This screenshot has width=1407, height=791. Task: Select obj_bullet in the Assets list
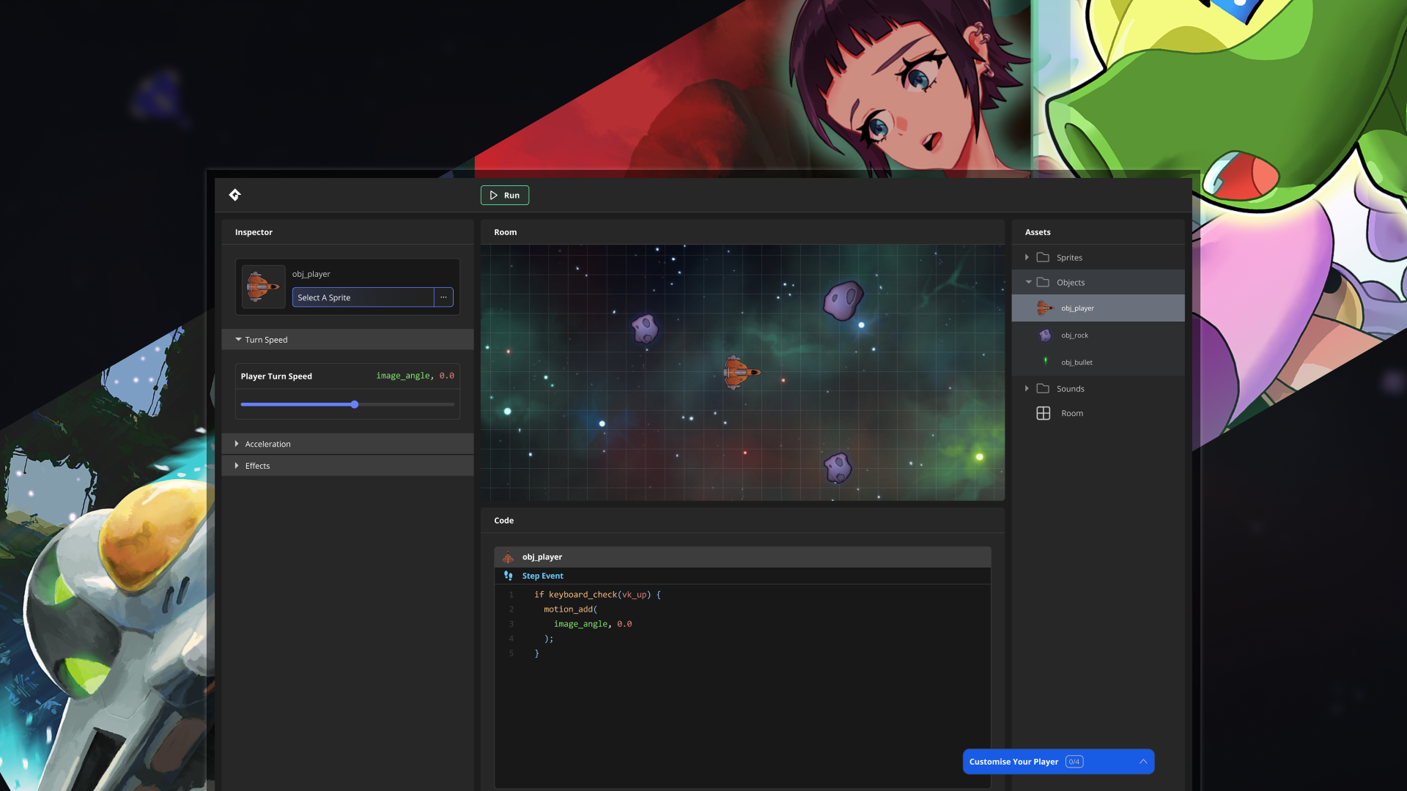[x=1076, y=363]
